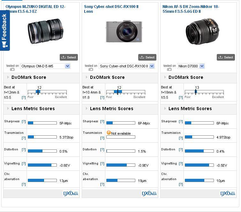Click DxOMark logo under Nikon column
This screenshot has height=212, width=241.
click(x=228, y=193)
